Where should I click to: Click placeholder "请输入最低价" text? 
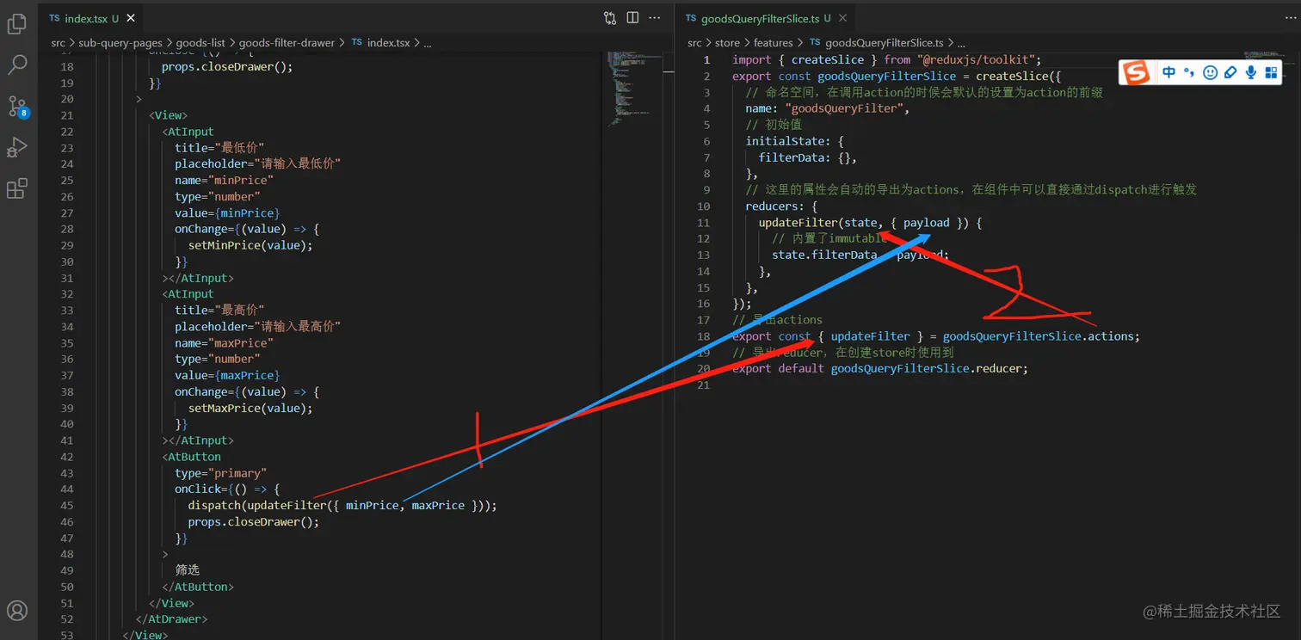pos(258,164)
